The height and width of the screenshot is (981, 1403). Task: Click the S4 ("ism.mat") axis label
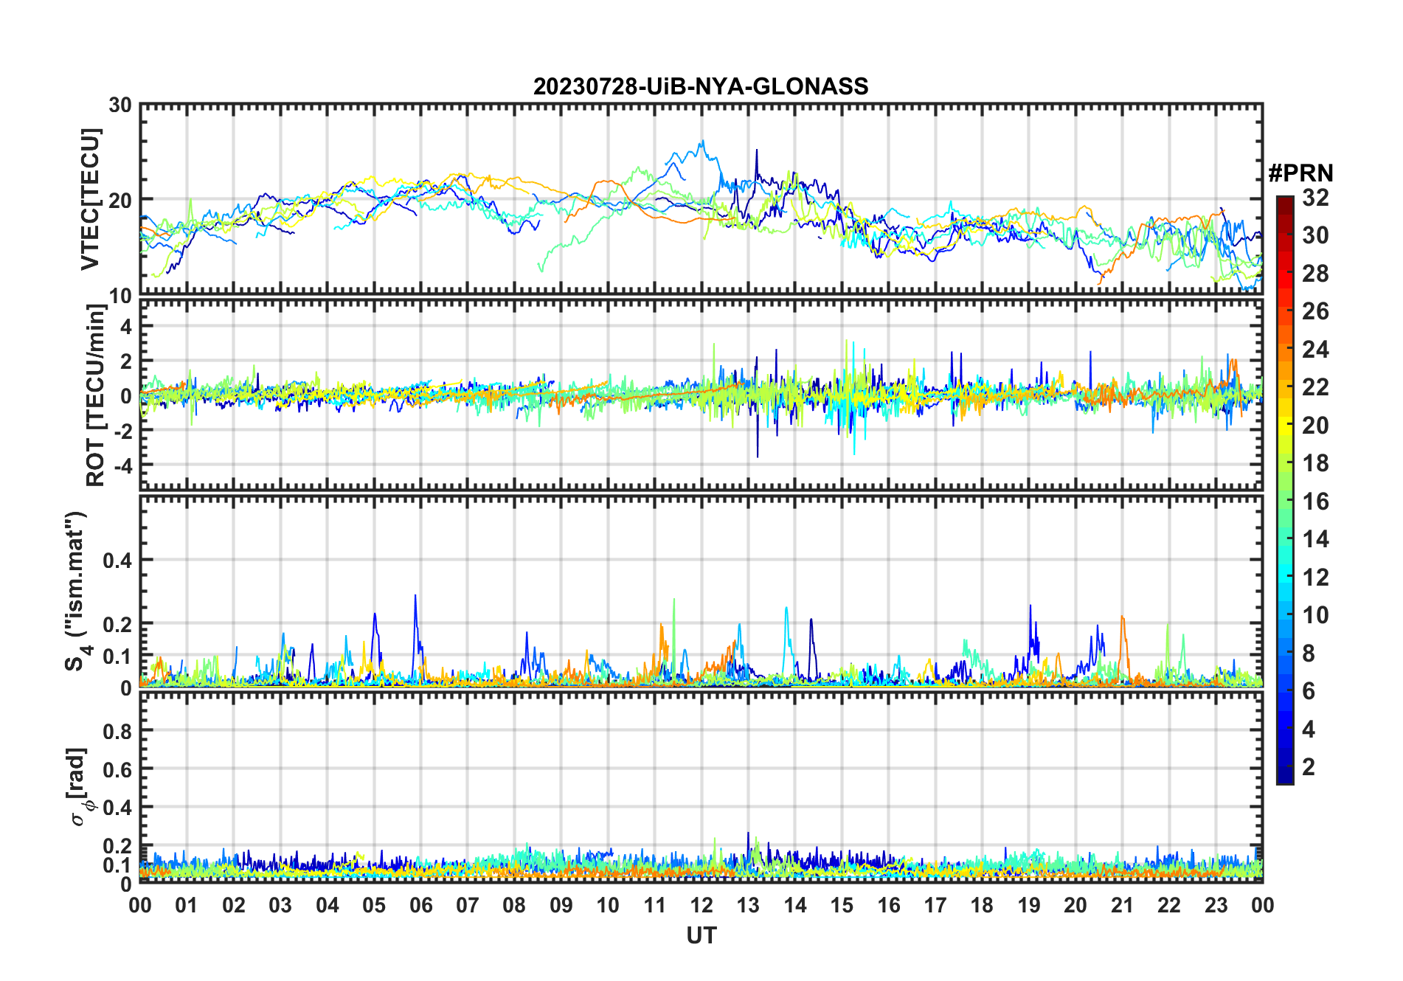click(78, 592)
